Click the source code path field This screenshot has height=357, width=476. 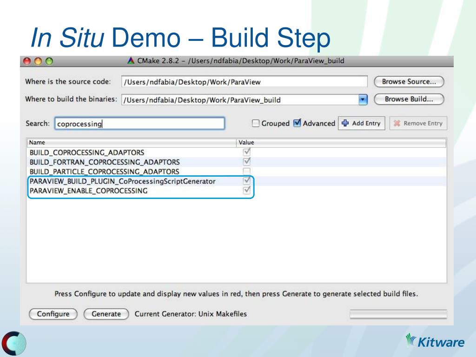(245, 82)
